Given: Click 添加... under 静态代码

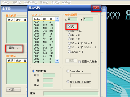Looking at the screenshot, I should (14, 48).
